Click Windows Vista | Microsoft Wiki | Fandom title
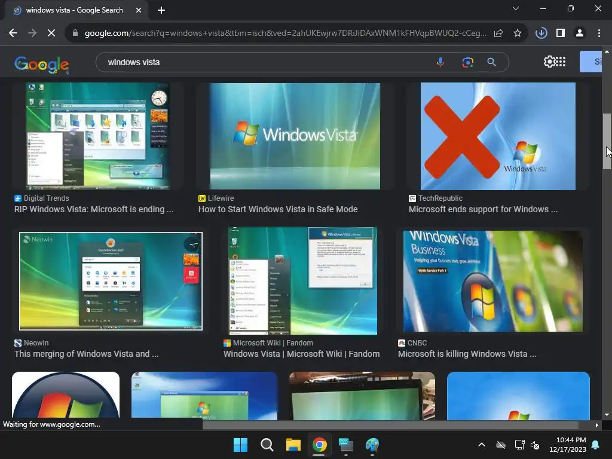The image size is (612, 459). [301, 354]
